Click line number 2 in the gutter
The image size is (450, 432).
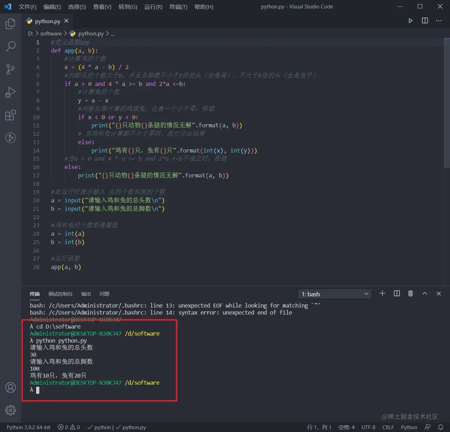coord(38,50)
